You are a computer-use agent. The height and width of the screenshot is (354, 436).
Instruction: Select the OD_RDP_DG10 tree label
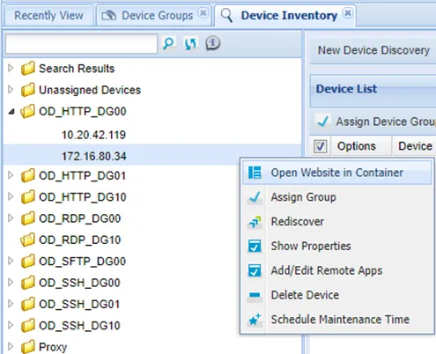pos(80,240)
